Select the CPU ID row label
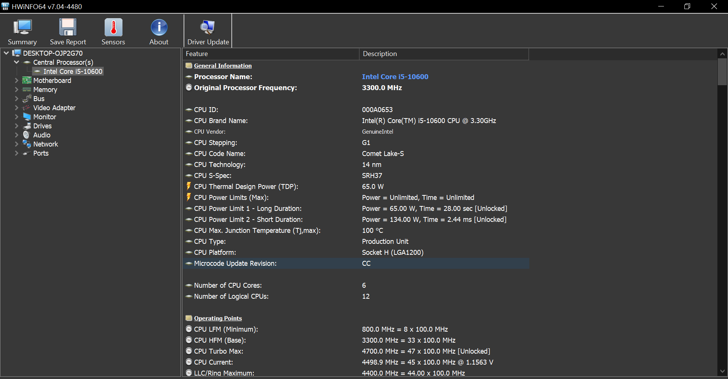Viewport: 728px width, 379px height. (206, 110)
